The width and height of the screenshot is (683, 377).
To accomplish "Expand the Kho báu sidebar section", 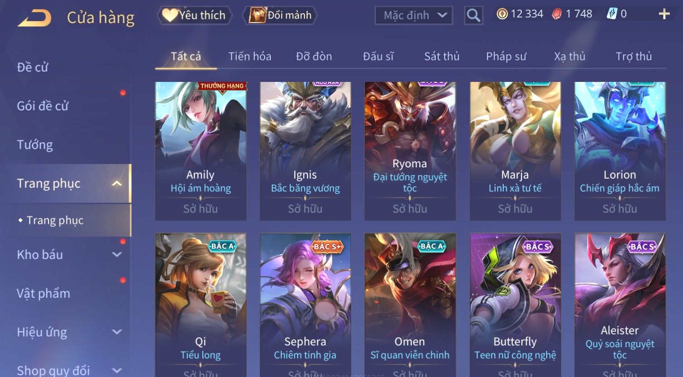I will click(117, 254).
